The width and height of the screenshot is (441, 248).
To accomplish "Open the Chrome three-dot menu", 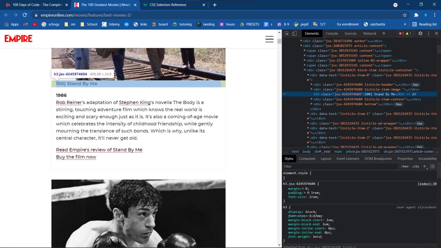I will pos(435,15).
